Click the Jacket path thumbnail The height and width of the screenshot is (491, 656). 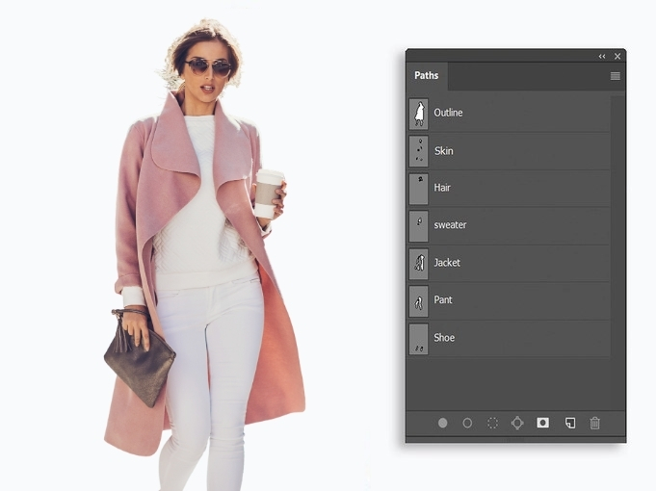pos(418,263)
